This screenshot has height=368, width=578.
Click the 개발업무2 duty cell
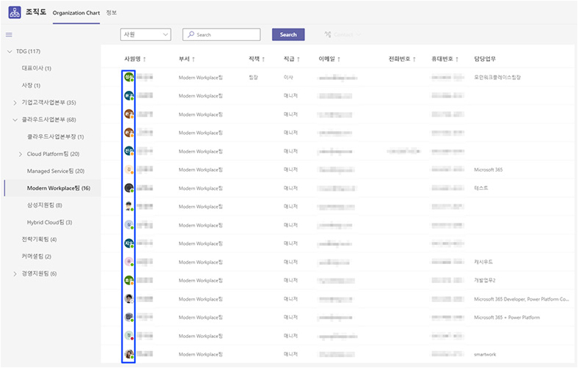(x=485, y=280)
